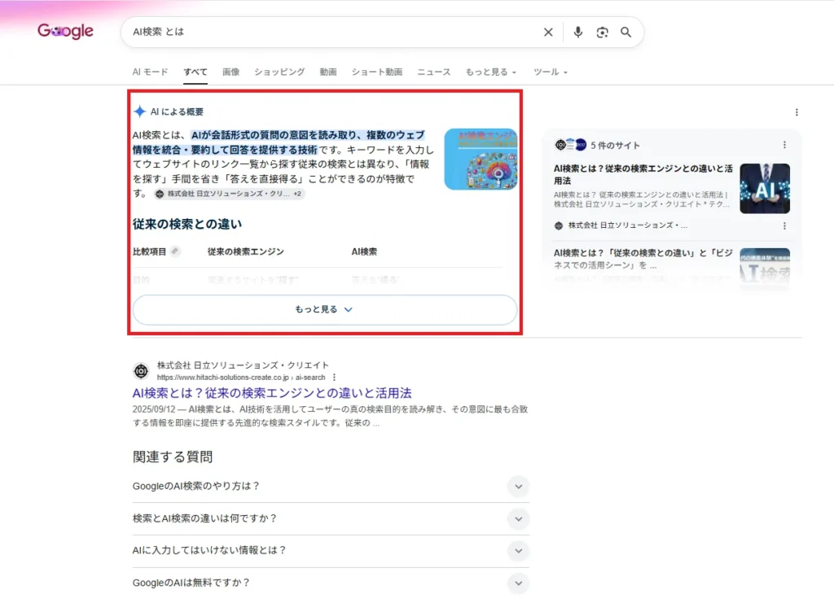Open Google Lens image search icon
Screen dimensions: 834x603
[602, 32]
